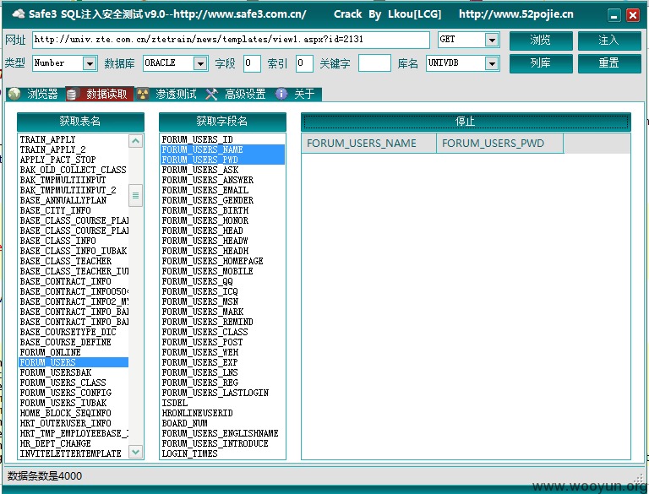Click the globe icon beside 浏览器 tab
The image size is (649, 494).
point(14,94)
